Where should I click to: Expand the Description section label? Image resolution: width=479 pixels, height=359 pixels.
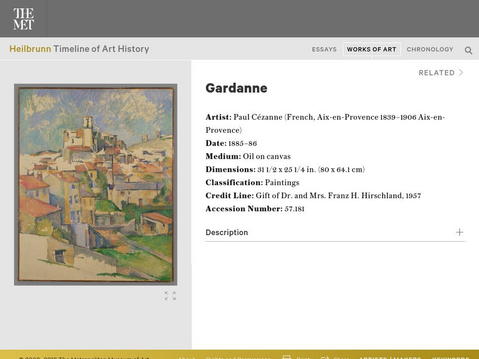click(x=226, y=232)
